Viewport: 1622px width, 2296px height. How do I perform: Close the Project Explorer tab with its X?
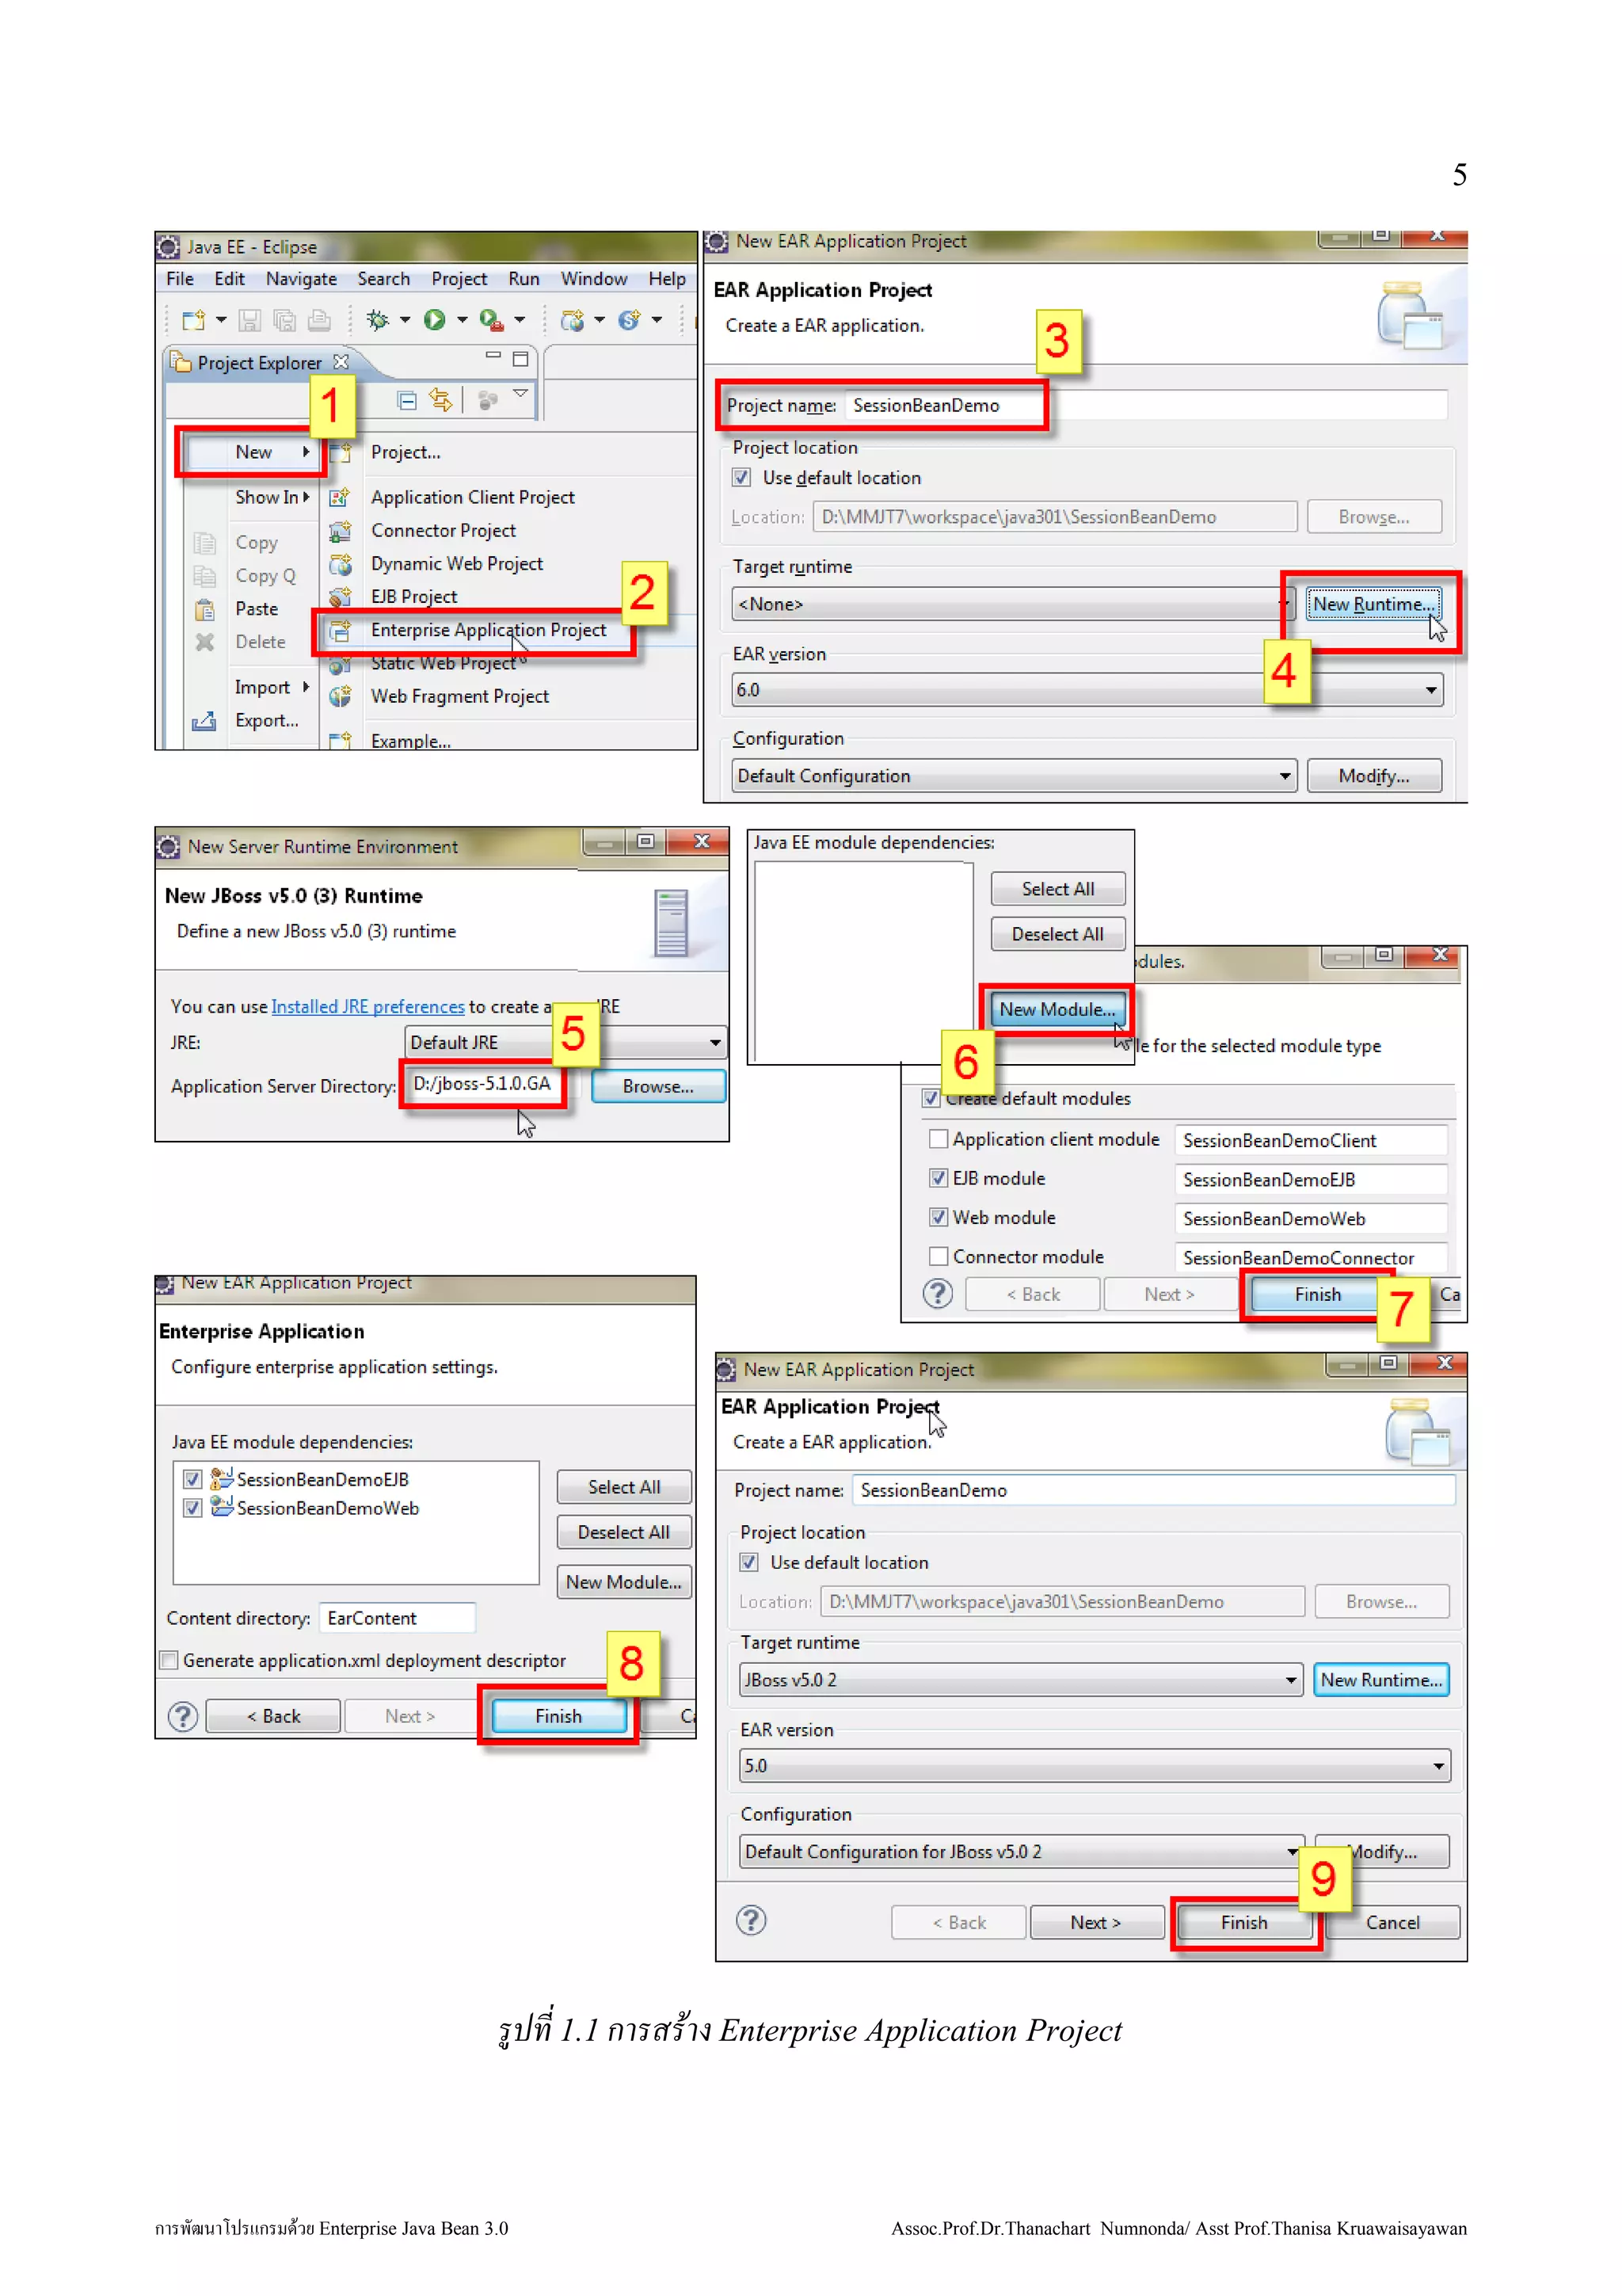341,361
